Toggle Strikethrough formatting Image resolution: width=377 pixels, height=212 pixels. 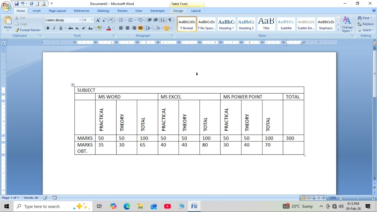click(70, 28)
